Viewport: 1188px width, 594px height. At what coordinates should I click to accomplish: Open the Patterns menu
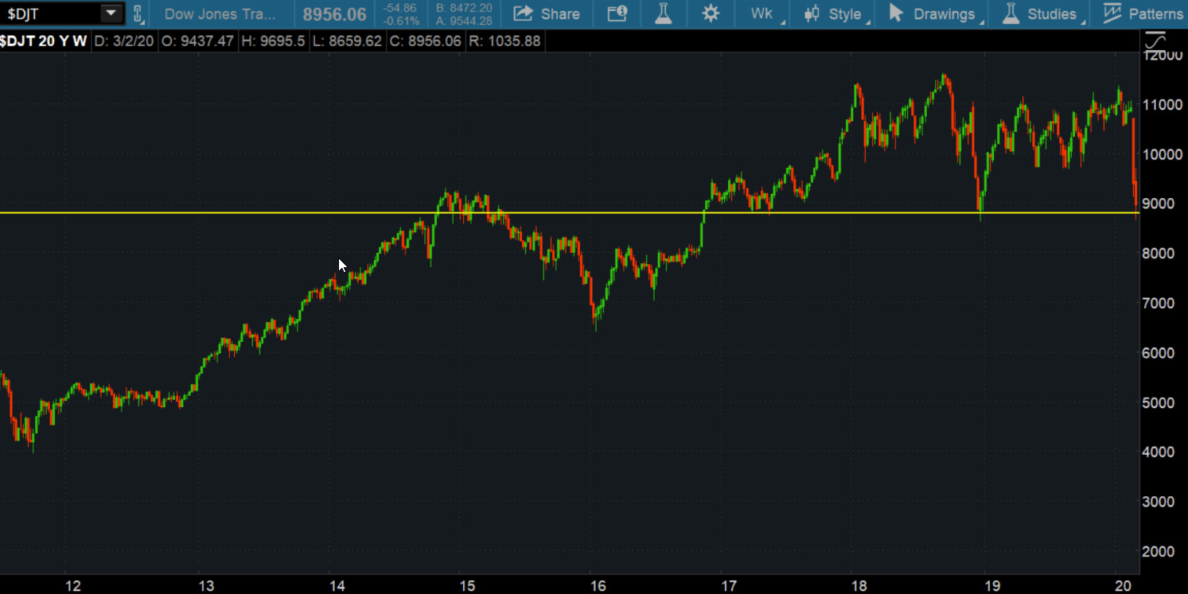click(1143, 14)
